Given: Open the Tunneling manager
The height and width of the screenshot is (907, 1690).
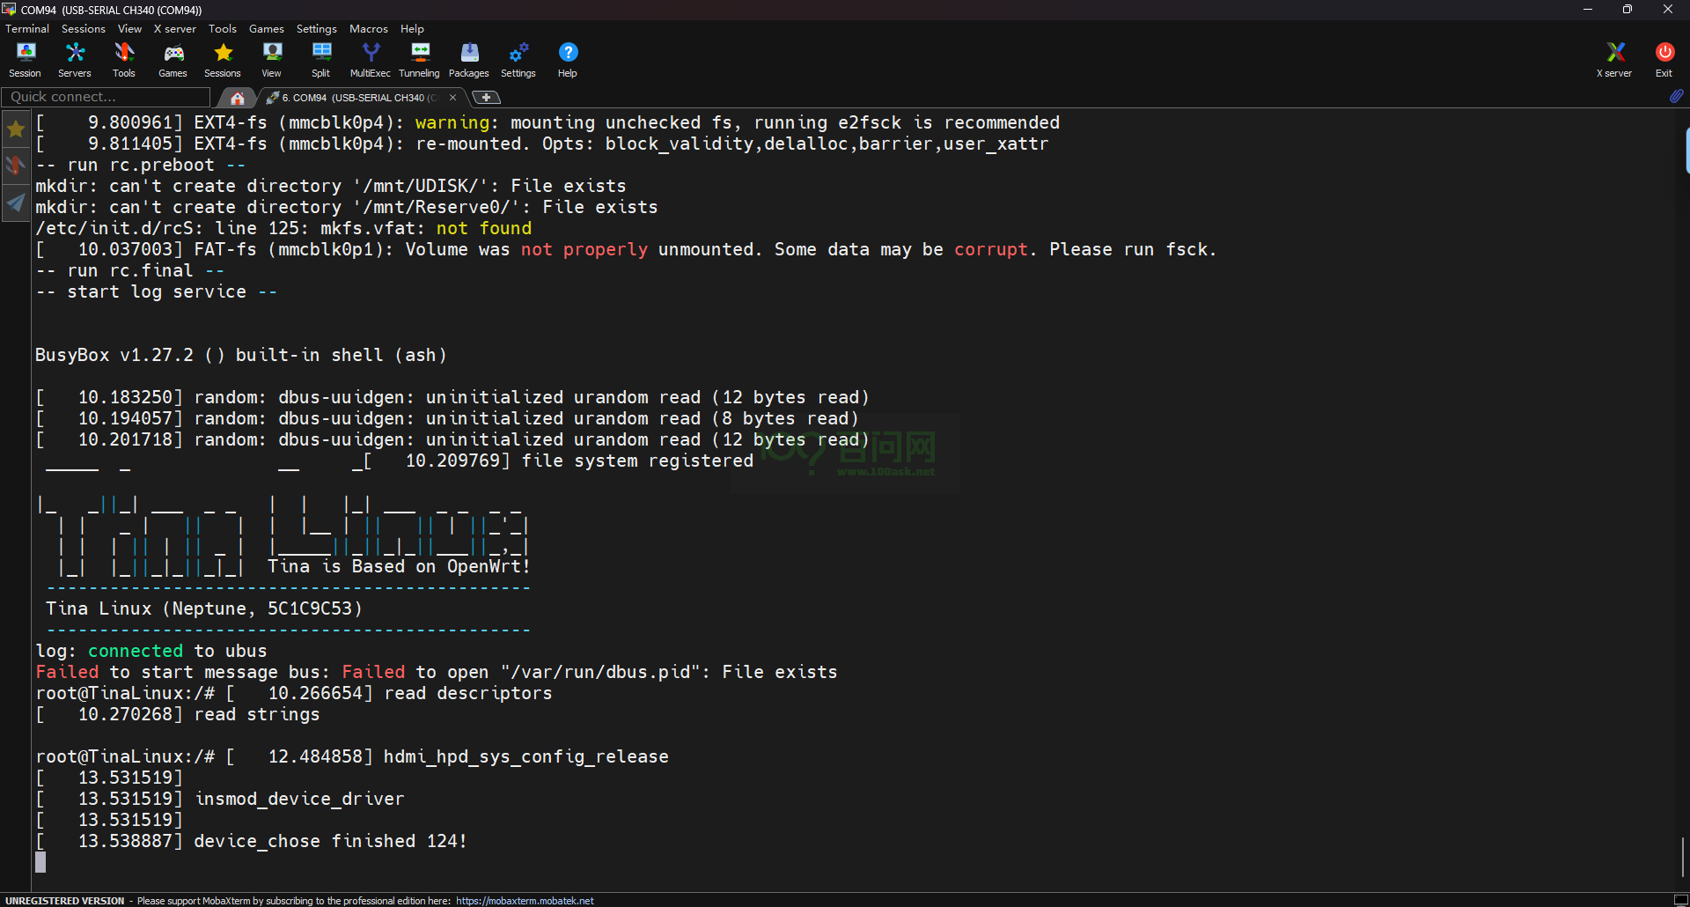Looking at the screenshot, I should coord(419,60).
